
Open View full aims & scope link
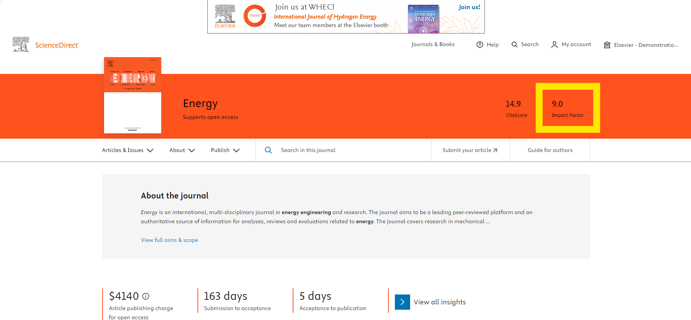coord(169,240)
